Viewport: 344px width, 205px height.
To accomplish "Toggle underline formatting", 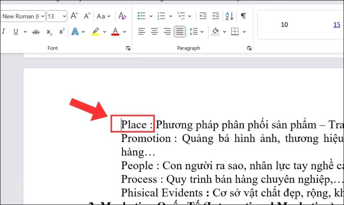I will [16, 32].
